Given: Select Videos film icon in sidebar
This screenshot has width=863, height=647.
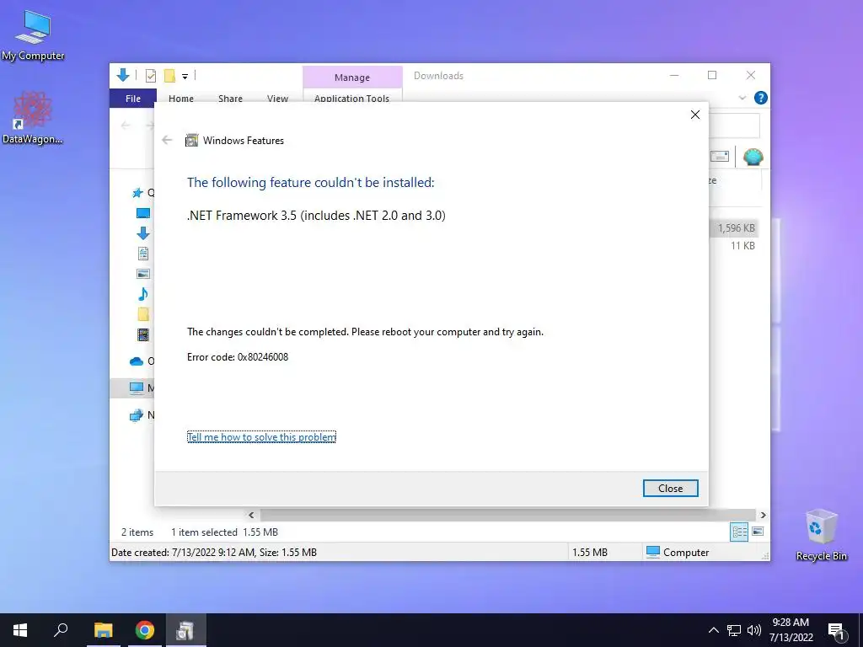Looking at the screenshot, I should [143, 334].
